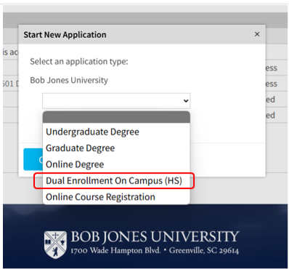Open the application type select box

coord(116,100)
